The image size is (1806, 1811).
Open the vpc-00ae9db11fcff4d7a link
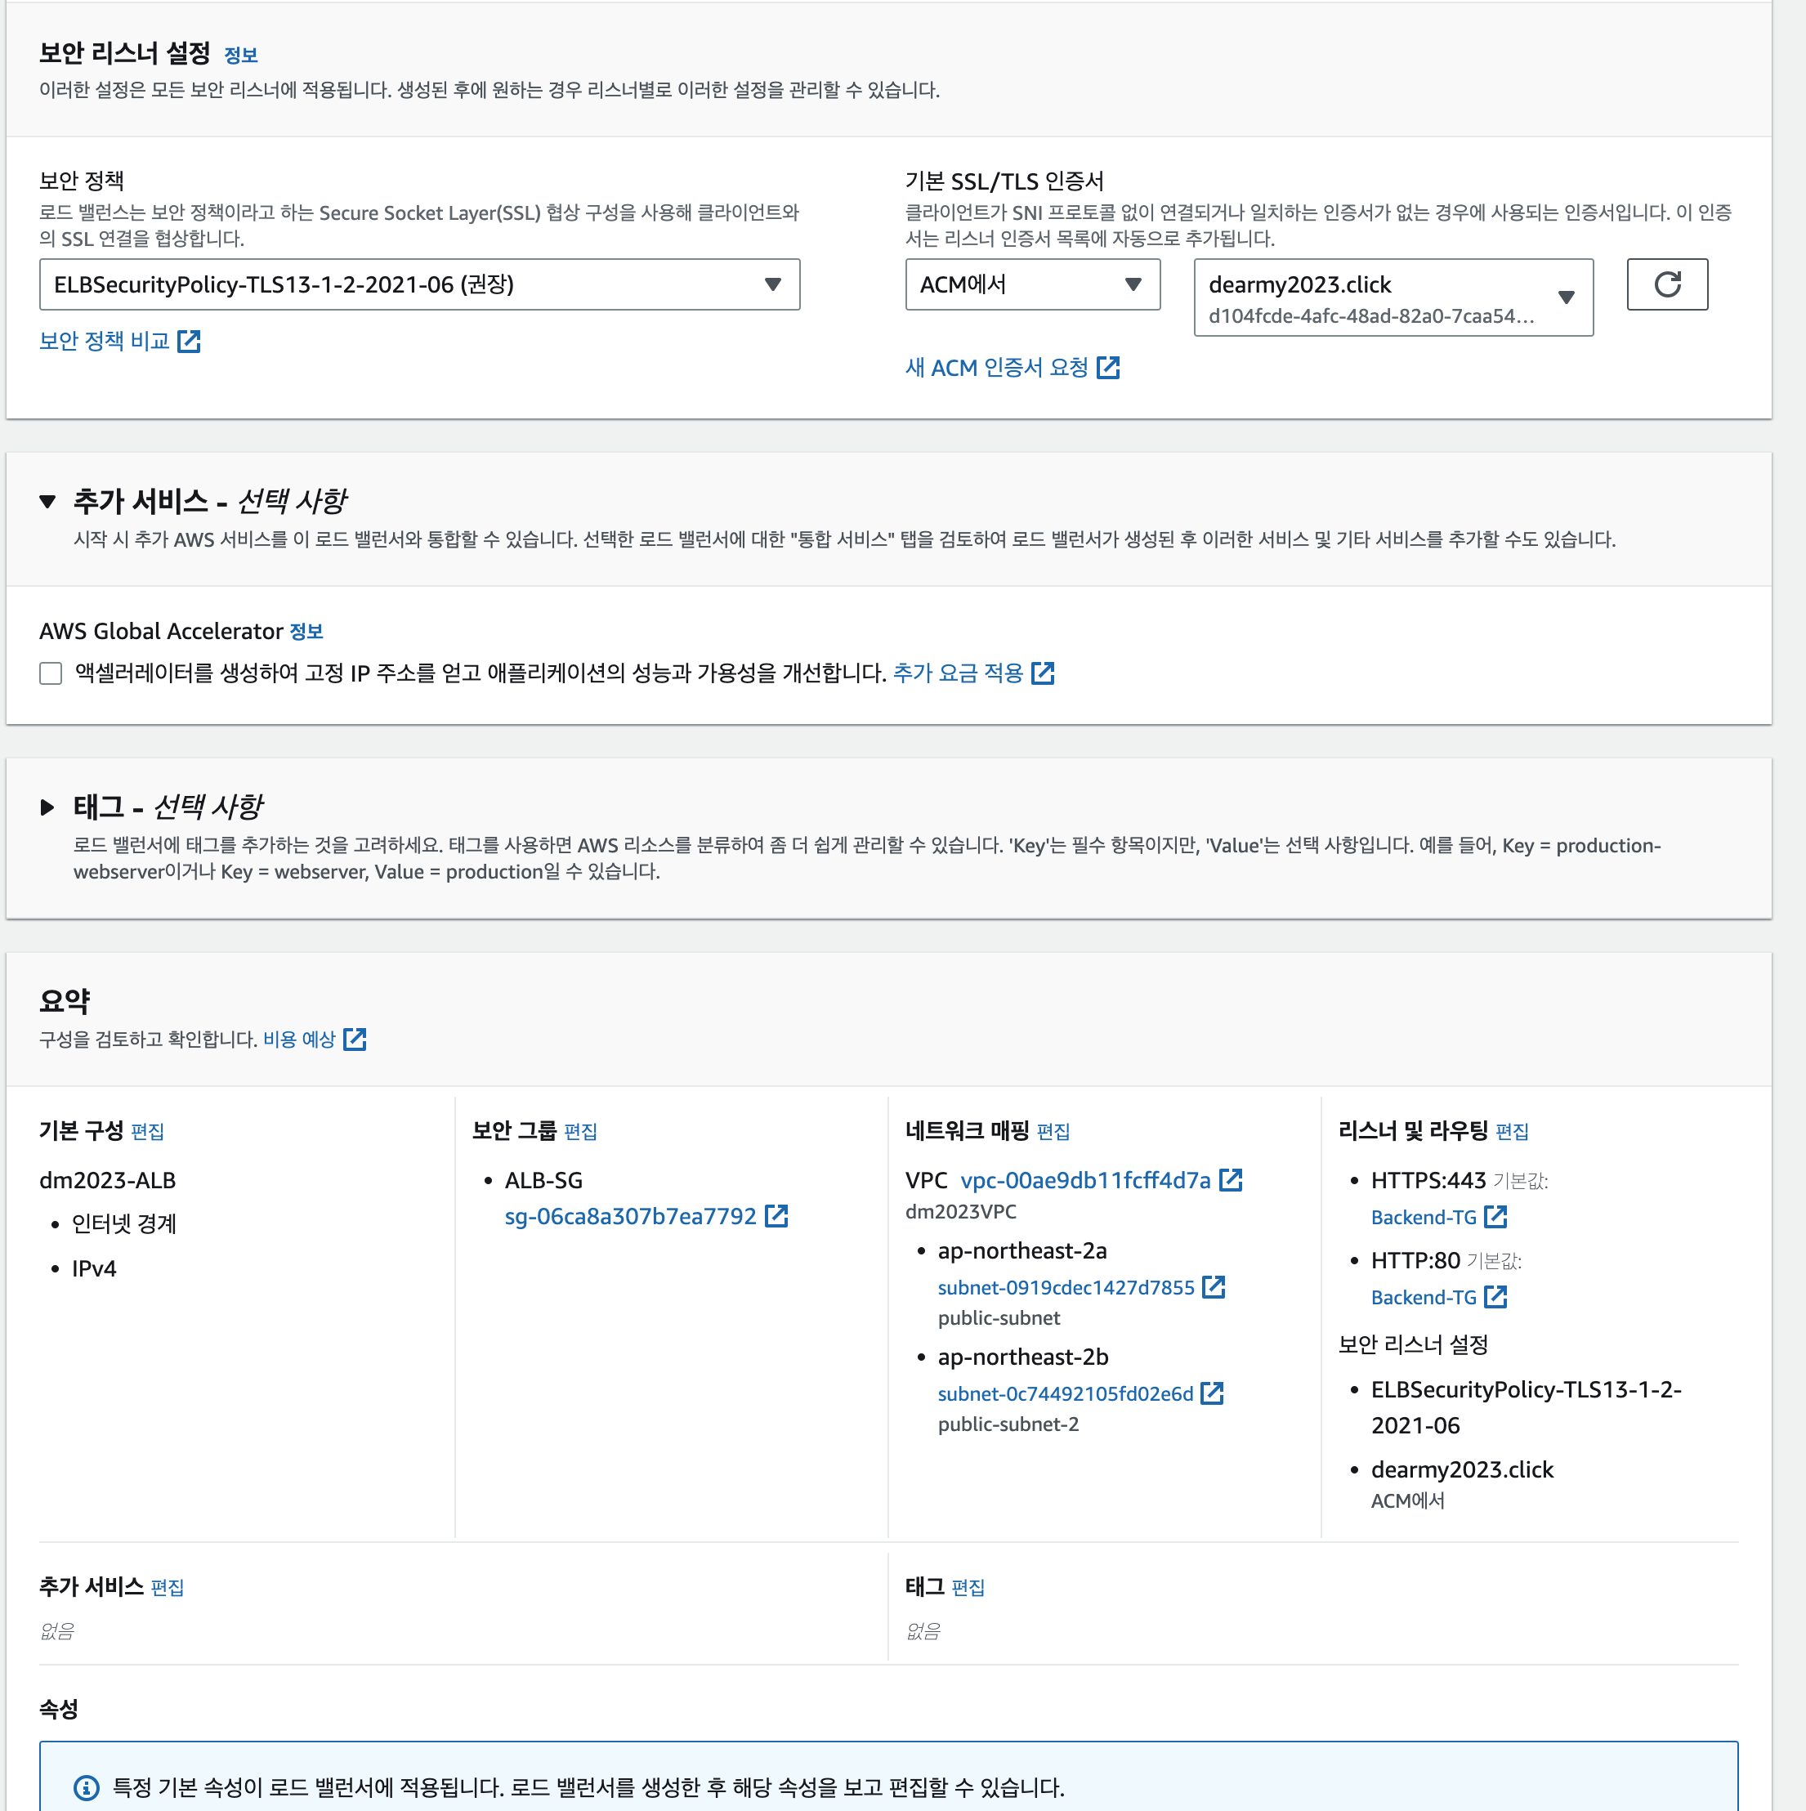1086,1180
